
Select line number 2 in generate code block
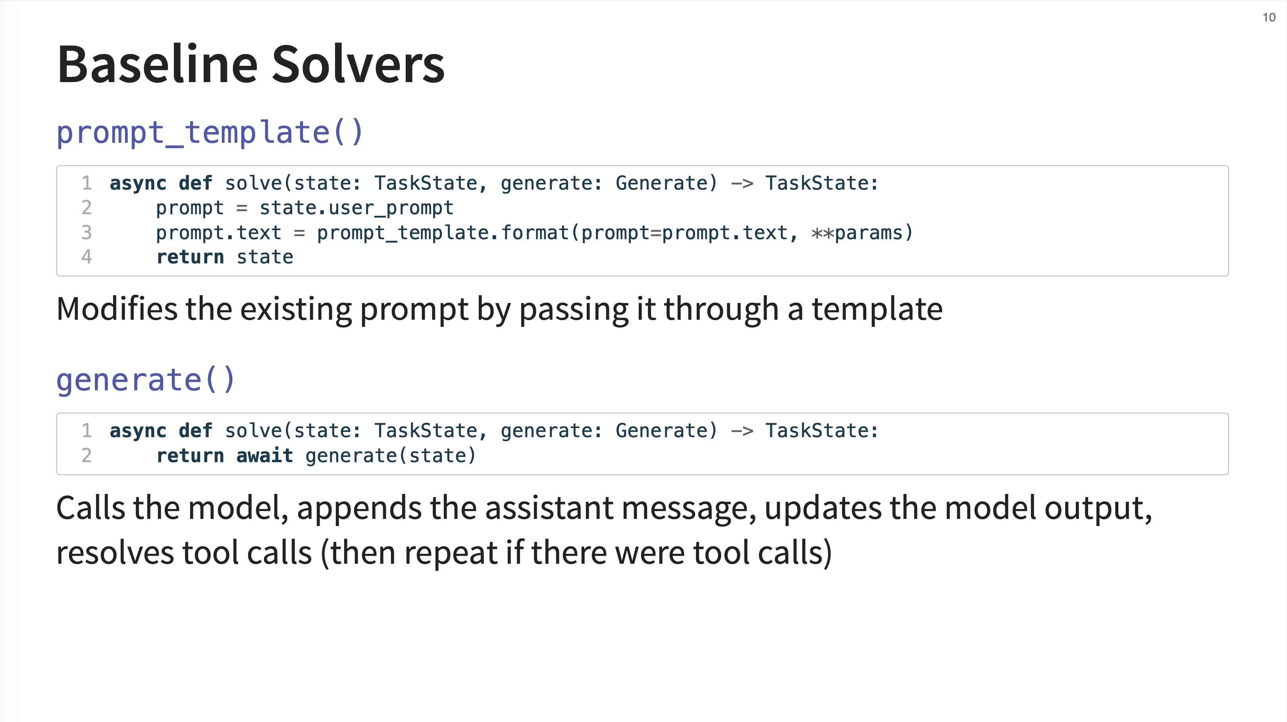(87, 455)
